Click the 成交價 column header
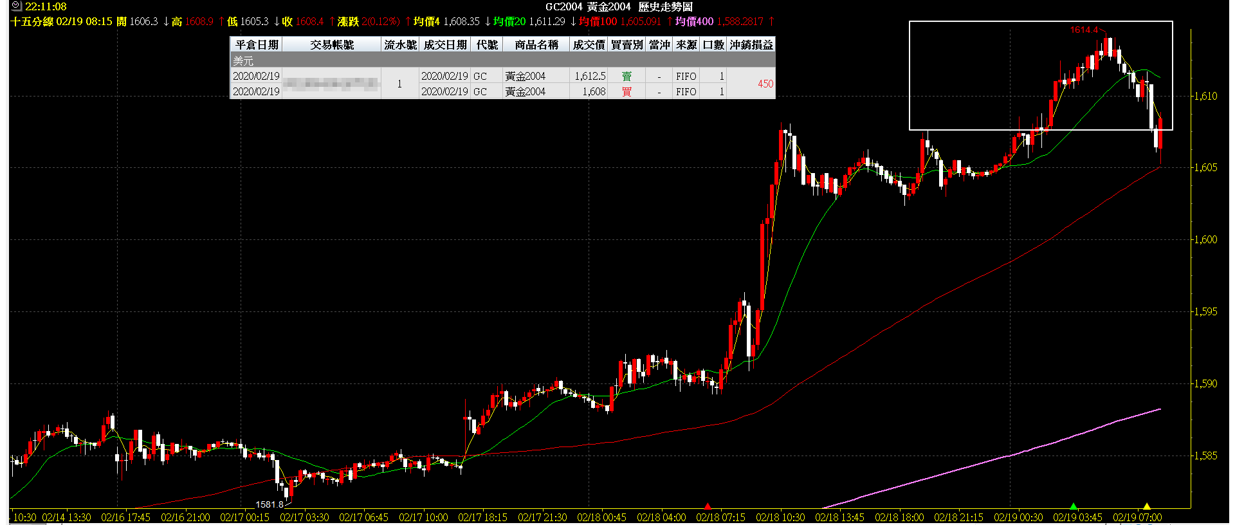The width and height of the screenshot is (1235, 525). coord(589,44)
